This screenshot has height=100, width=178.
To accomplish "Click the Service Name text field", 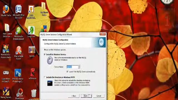I will 72,67.
